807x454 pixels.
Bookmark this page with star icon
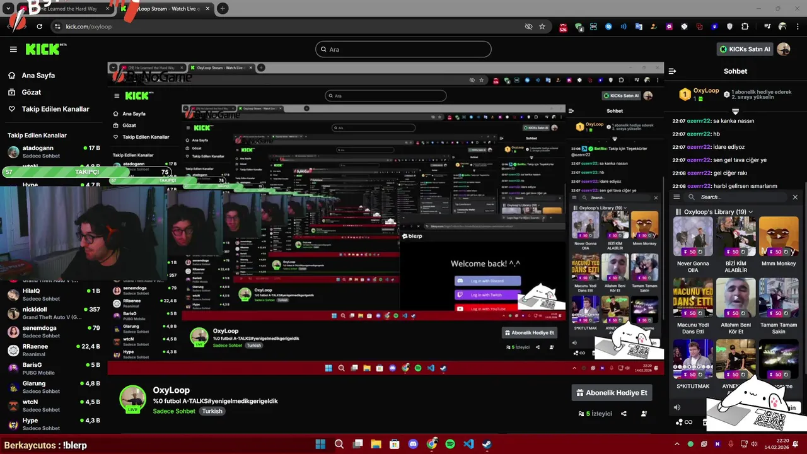(x=542, y=26)
